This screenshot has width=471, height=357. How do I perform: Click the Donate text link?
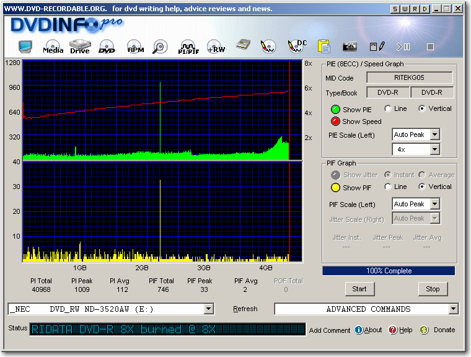coord(444,330)
